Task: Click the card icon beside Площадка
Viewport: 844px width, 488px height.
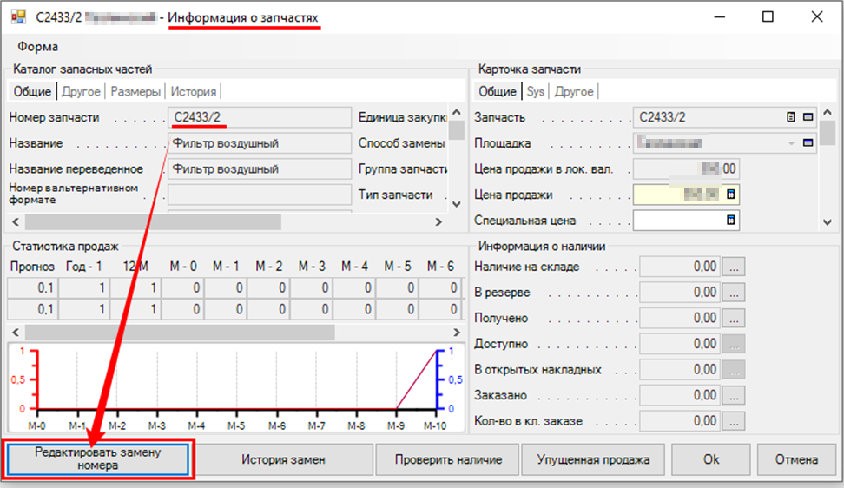Action: point(808,143)
